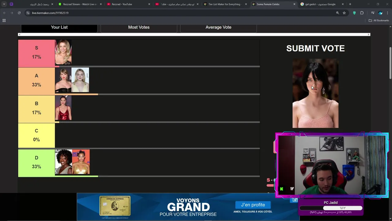392x221 pixels.
Task: Open the green shield extension
Action: 354,13
